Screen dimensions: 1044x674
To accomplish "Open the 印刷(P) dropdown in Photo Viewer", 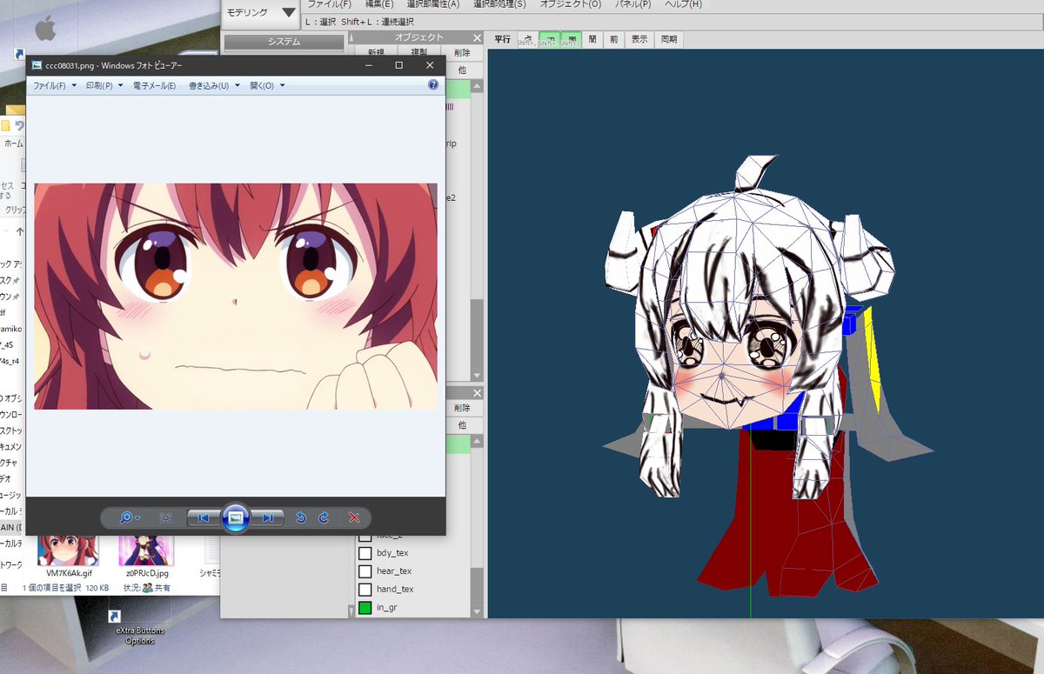I will 104,86.
